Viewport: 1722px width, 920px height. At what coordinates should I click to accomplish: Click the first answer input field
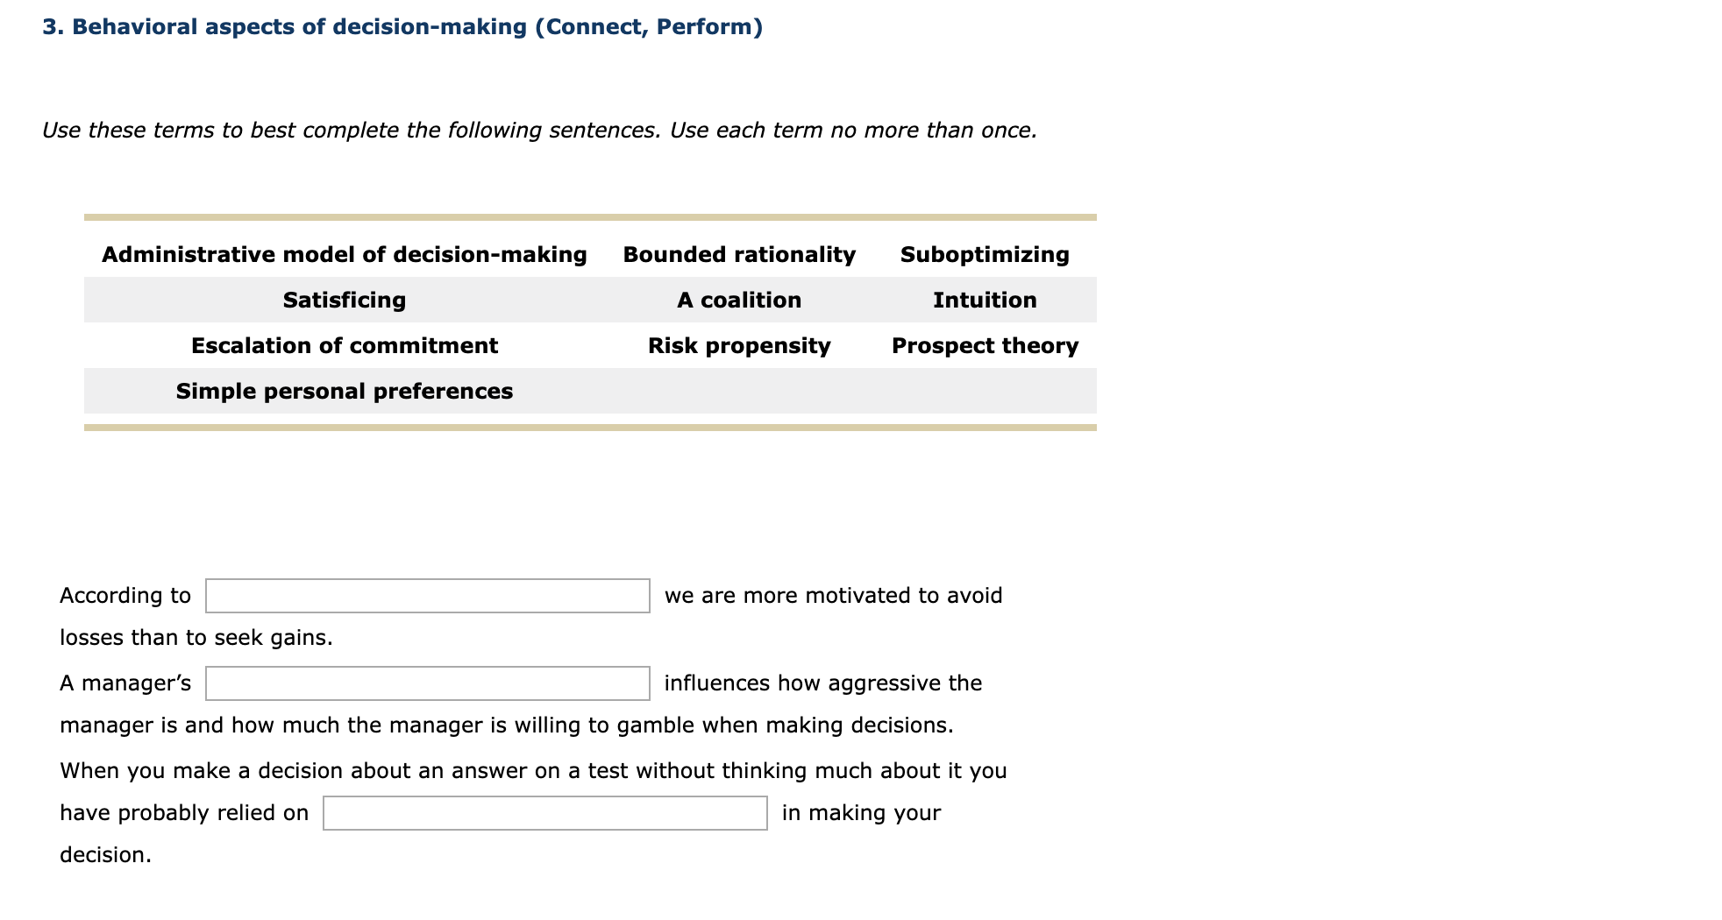tap(427, 596)
